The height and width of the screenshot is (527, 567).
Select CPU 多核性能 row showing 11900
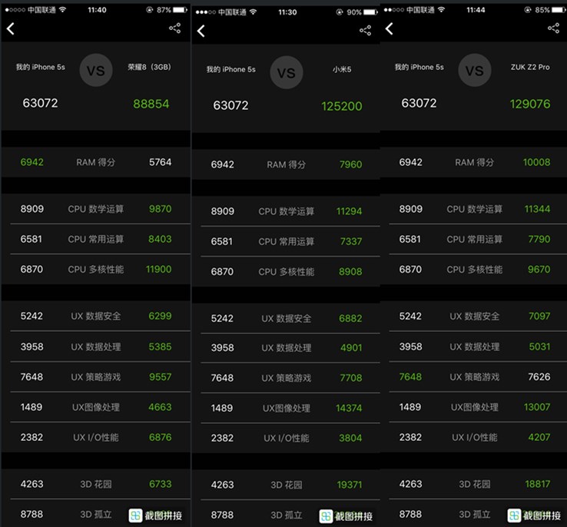click(95, 269)
